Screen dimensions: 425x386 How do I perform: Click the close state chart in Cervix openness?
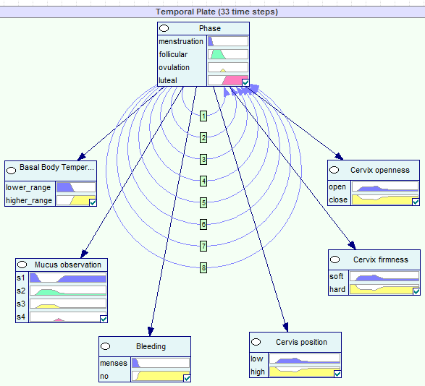point(385,200)
